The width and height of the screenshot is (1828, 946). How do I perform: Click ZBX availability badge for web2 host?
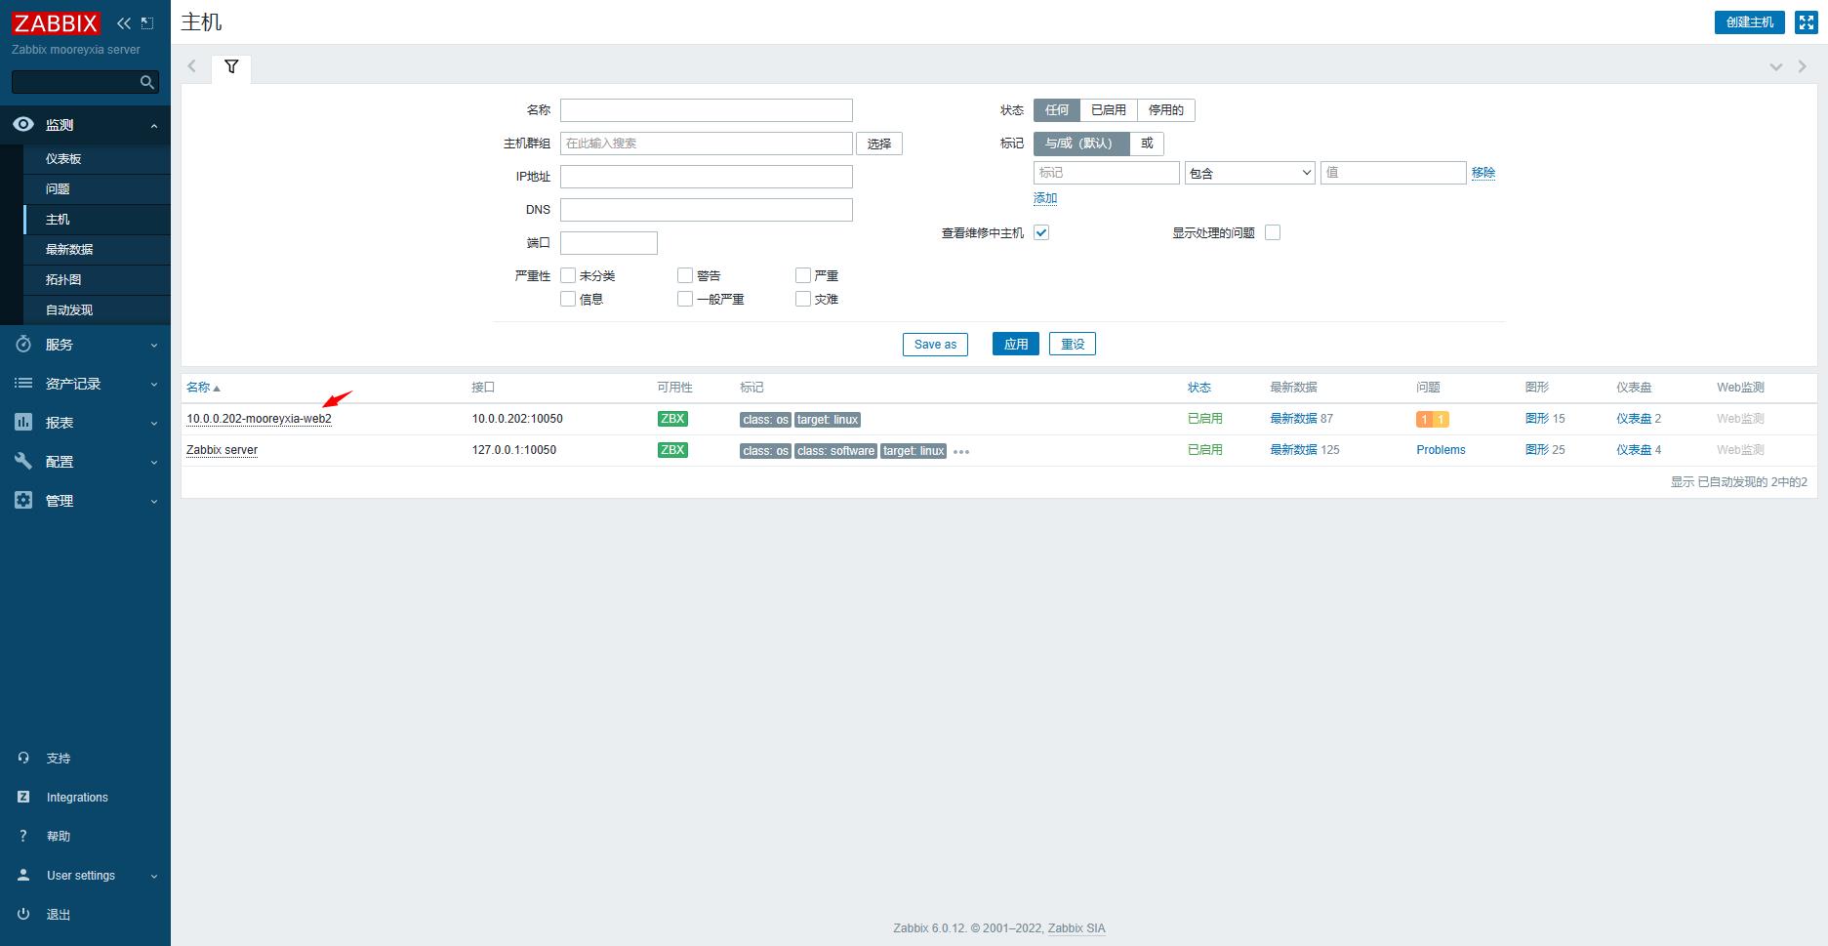[672, 419]
